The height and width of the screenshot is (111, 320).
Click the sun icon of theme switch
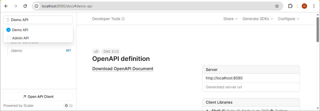tap(66, 105)
